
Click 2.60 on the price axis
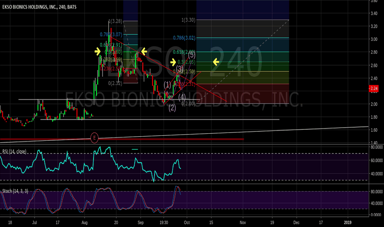pos(374,65)
